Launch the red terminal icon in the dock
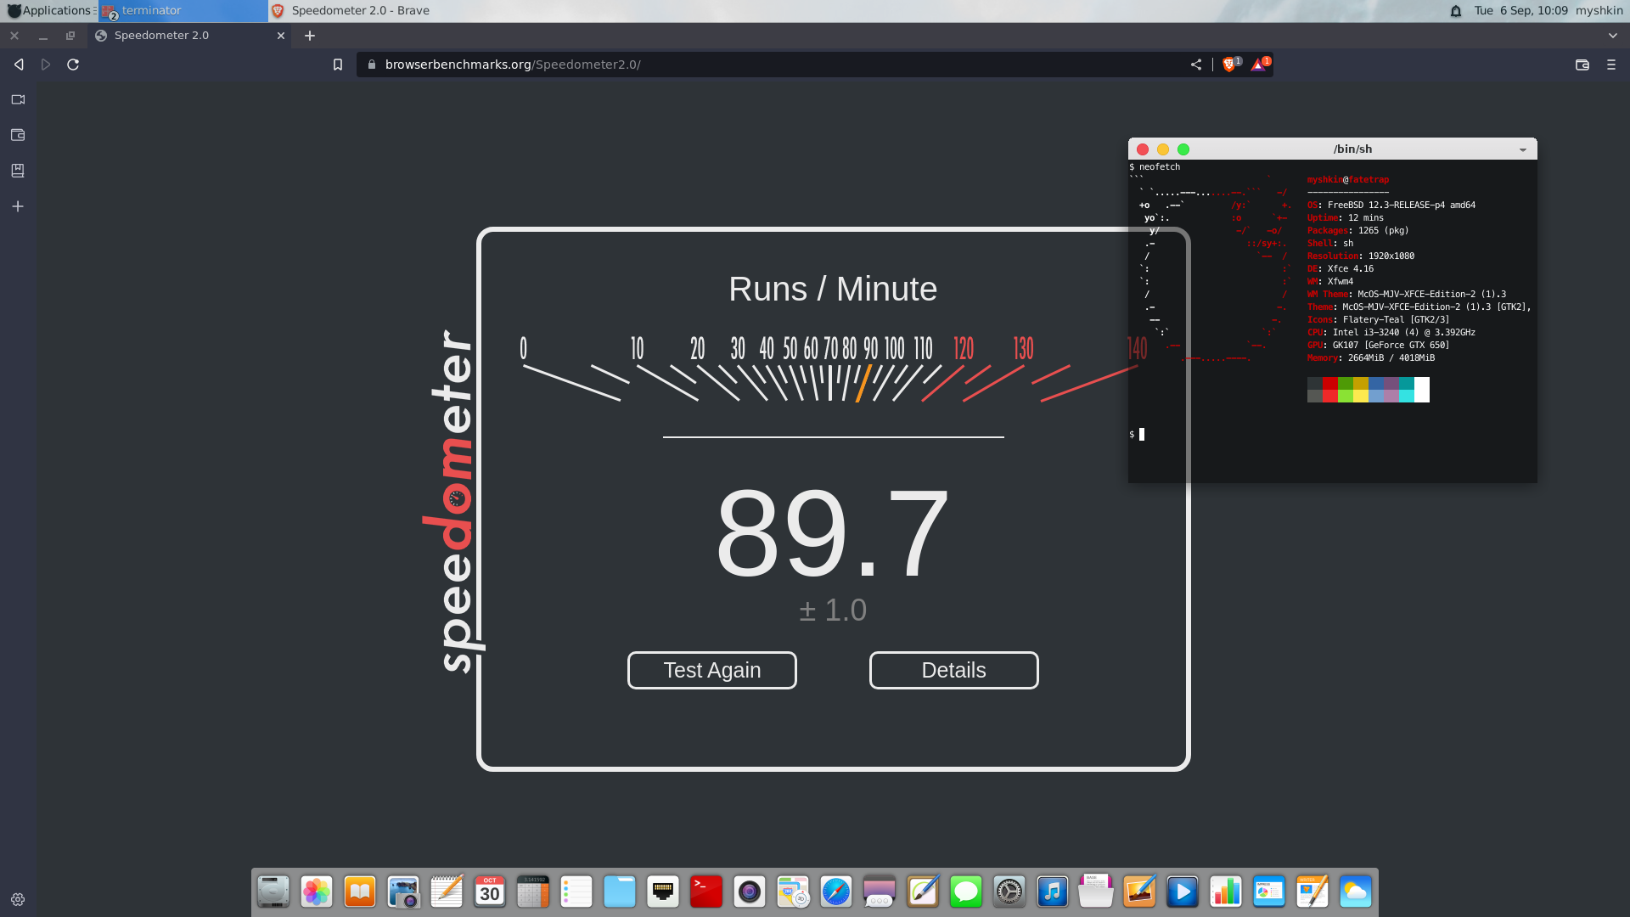Viewport: 1630px width, 917px height. pyautogui.click(x=706, y=892)
